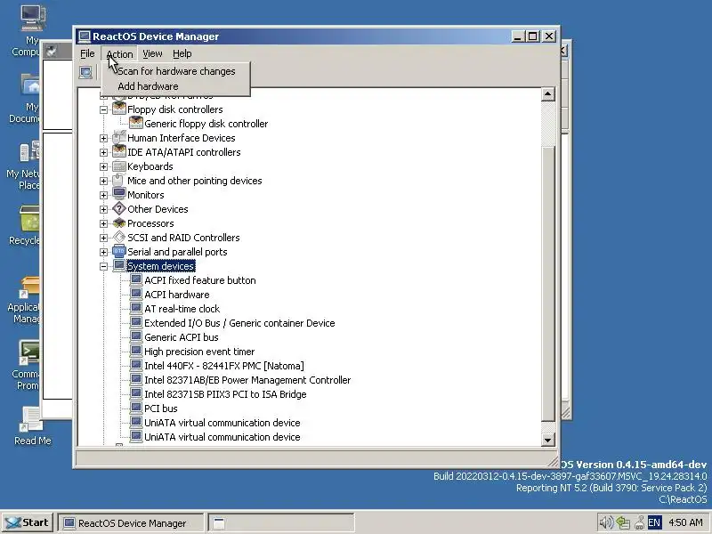Click the unnamed second taskbar window button
This screenshot has height=534, width=712.
[x=281, y=523]
